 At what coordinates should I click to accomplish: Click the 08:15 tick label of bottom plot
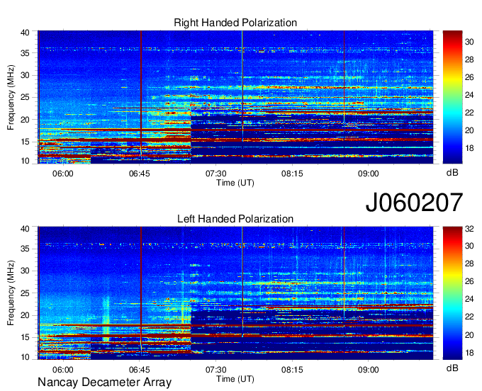point(292,370)
